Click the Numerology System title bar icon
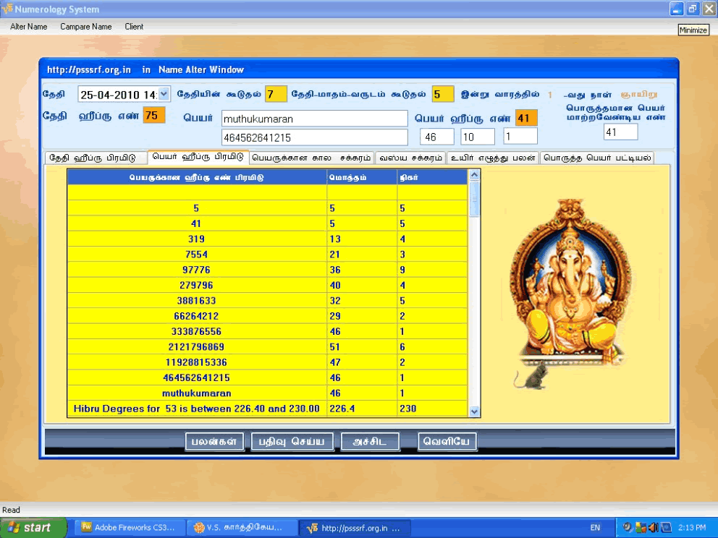Screen dimensions: 718x538 (7, 9)
